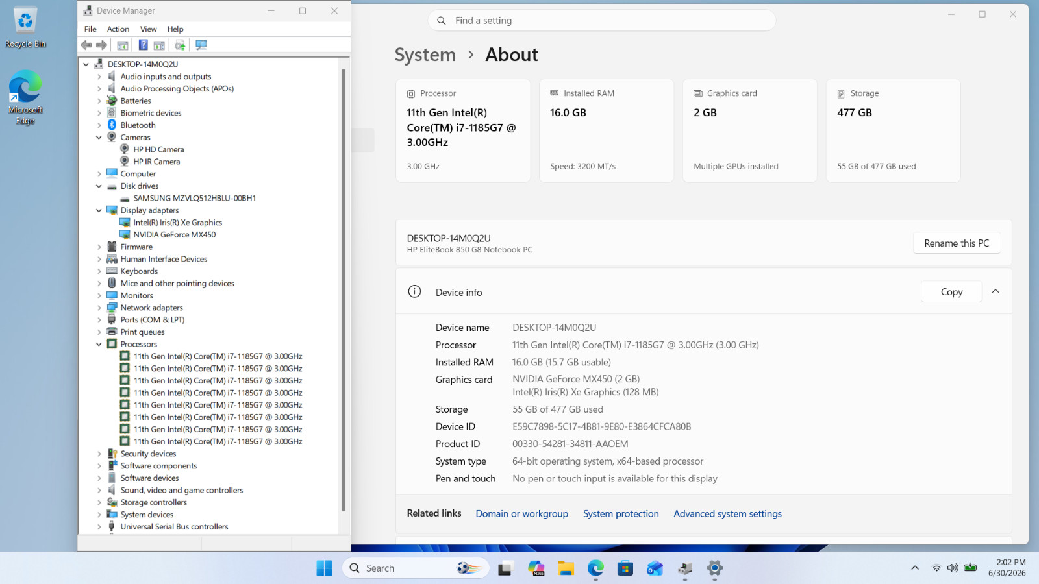Image resolution: width=1039 pixels, height=584 pixels.
Task: Click the Installed RAM info card
Action: click(x=607, y=131)
